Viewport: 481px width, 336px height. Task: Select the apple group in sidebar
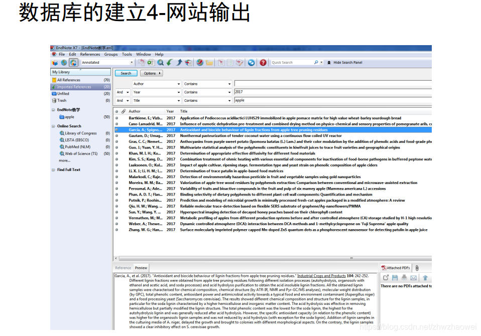coord(69,117)
